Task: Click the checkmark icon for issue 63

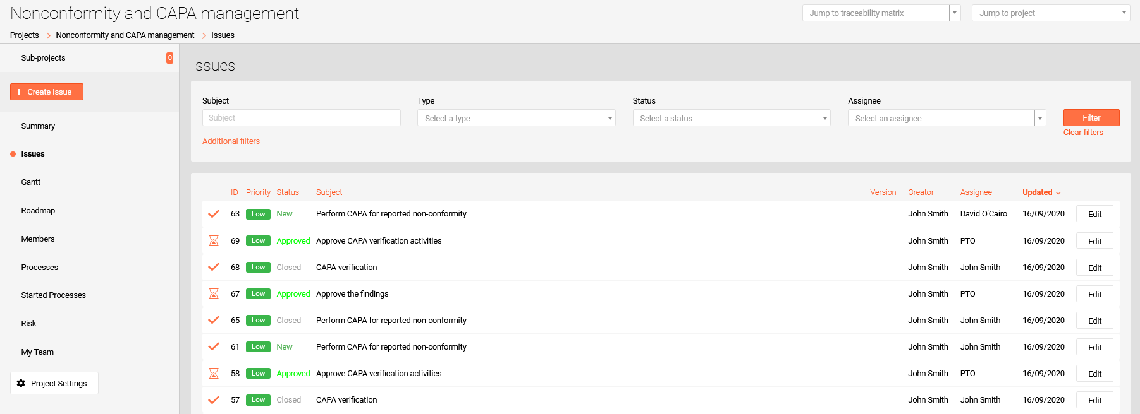Action: point(214,214)
